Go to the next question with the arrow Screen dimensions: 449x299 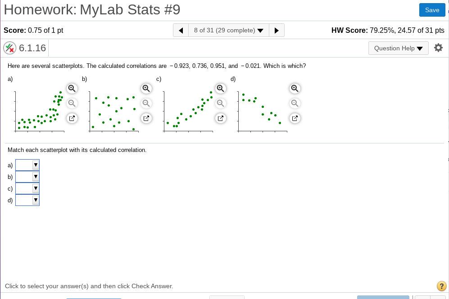[x=277, y=30]
